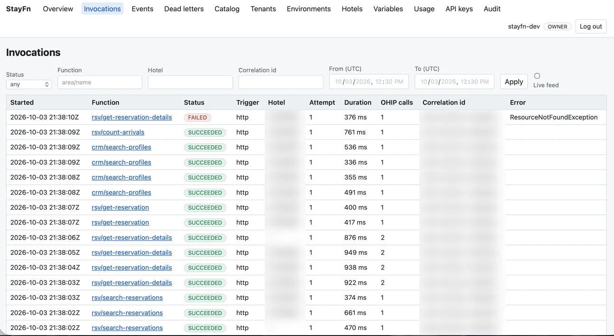
Task: Open crm/search-profiles with 491 ms duration
Action: tap(121, 192)
